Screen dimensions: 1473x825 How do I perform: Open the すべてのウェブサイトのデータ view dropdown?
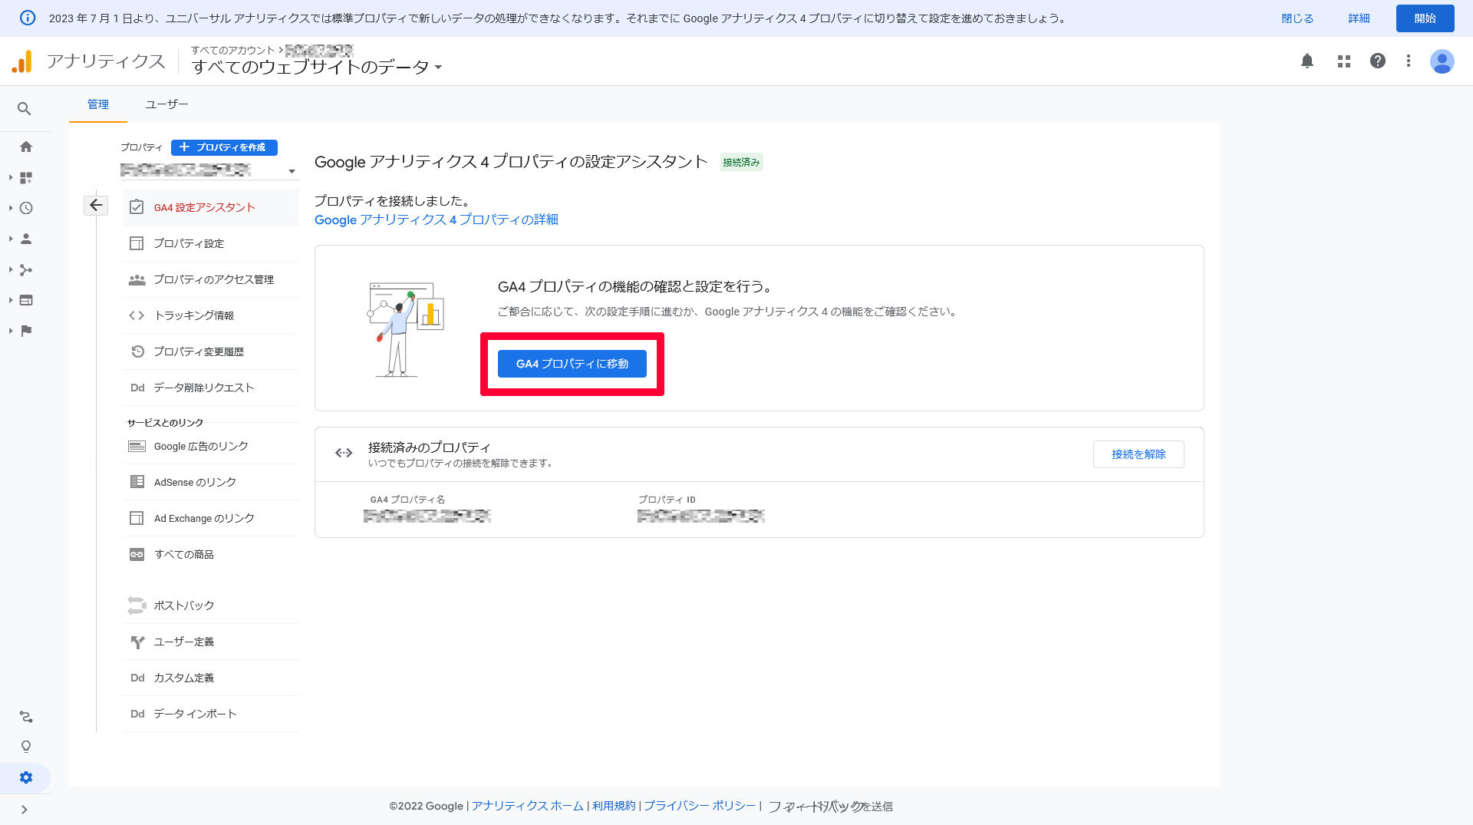[317, 67]
